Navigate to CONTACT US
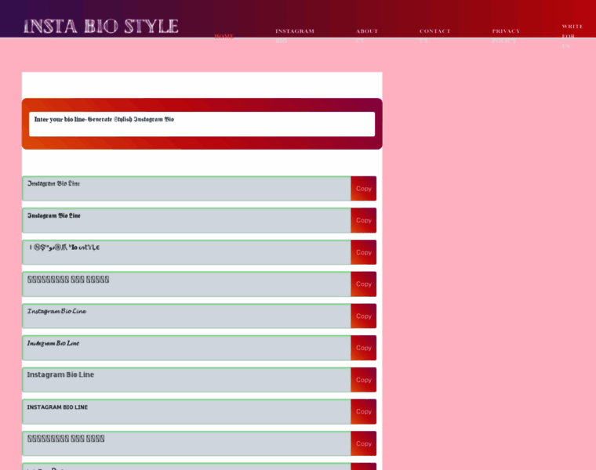The height and width of the screenshot is (470, 596). tap(434, 36)
